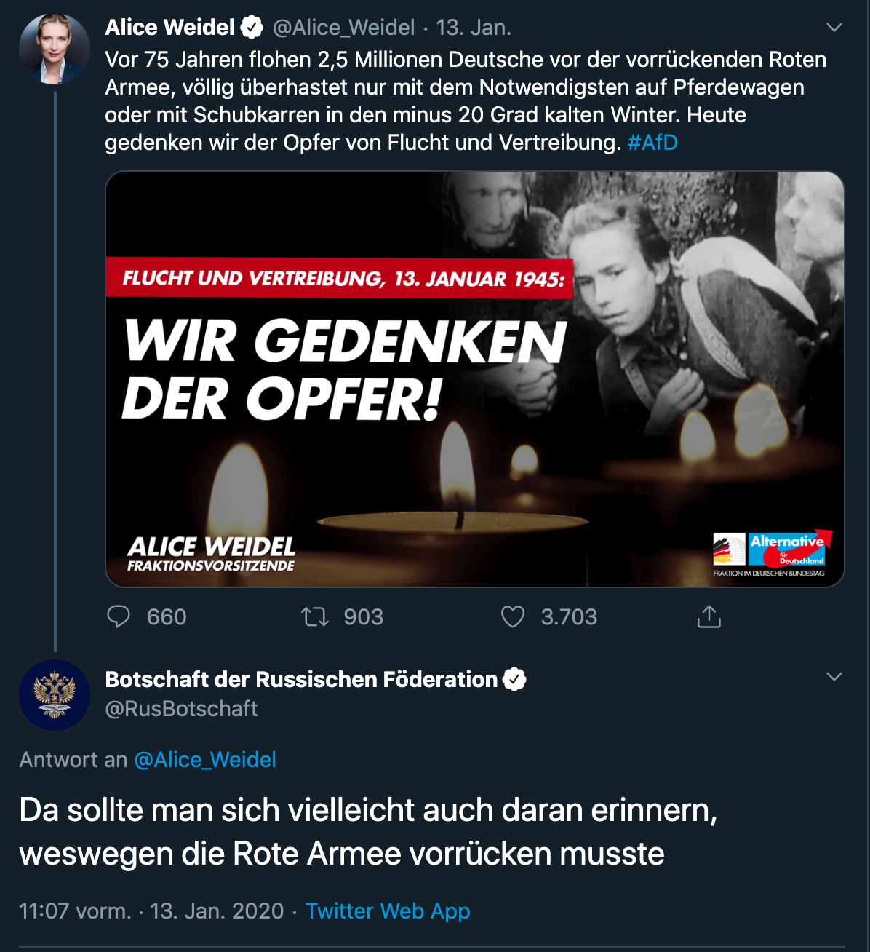Like the tweet with heart icon

[513, 617]
